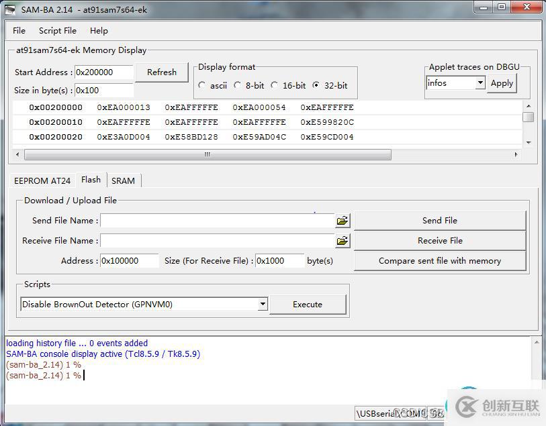Viewport: 546px width, 426px height.
Task: Open the Help menu
Action: click(x=99, y=31)
